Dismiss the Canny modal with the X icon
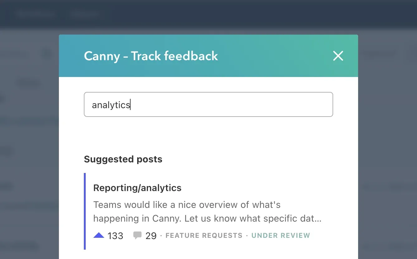 pyautogui.click(x=338, y=56)
